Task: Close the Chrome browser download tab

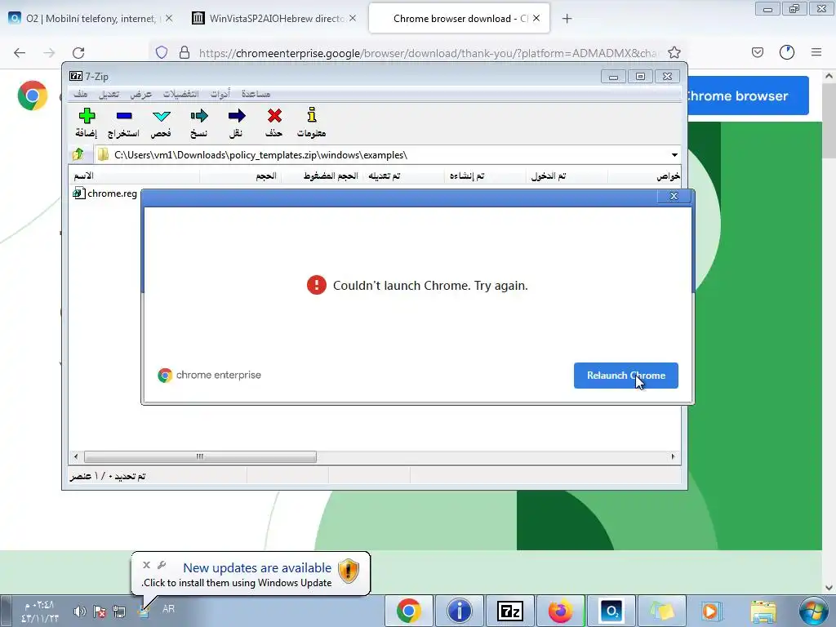Action: (536, 18)
